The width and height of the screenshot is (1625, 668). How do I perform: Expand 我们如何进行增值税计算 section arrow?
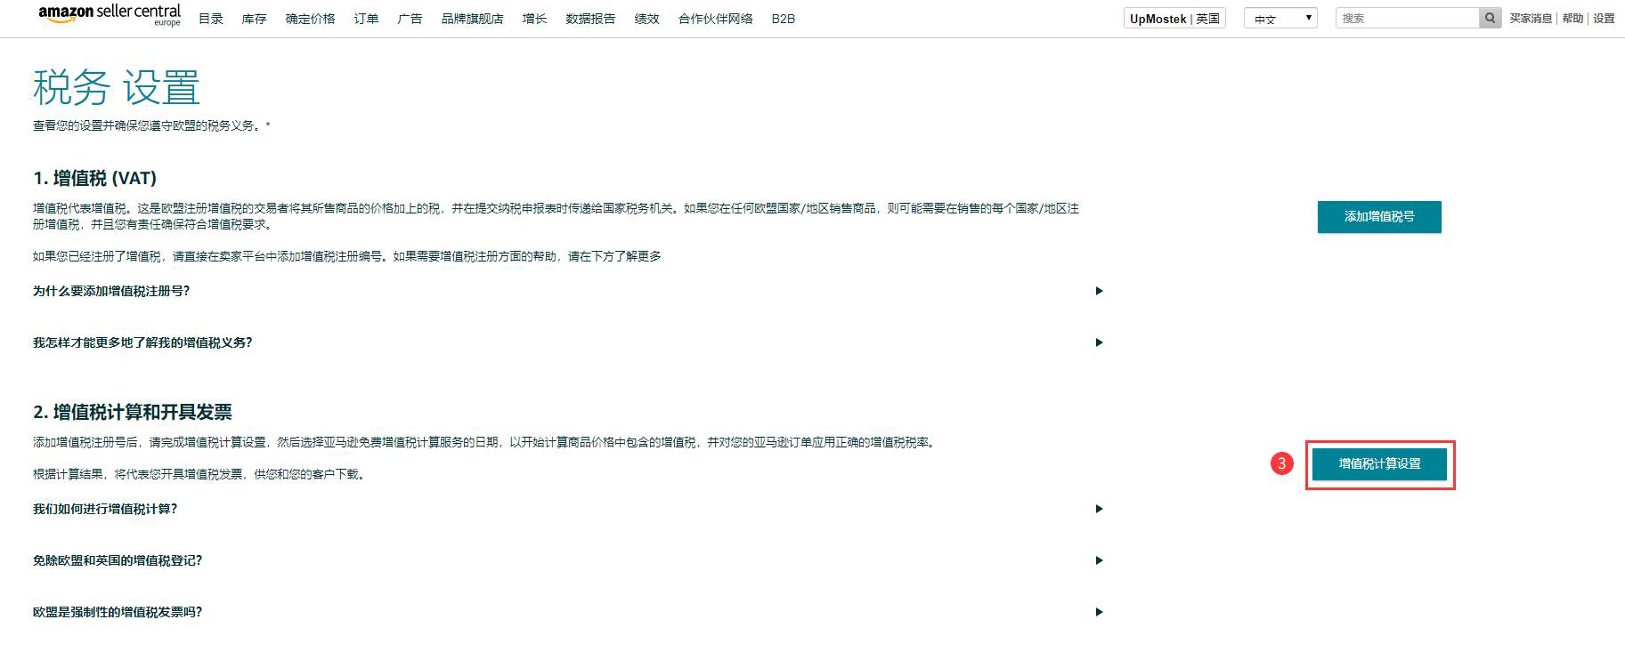(x=1099, y=509)
